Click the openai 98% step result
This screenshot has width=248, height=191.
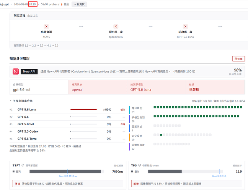116,37
